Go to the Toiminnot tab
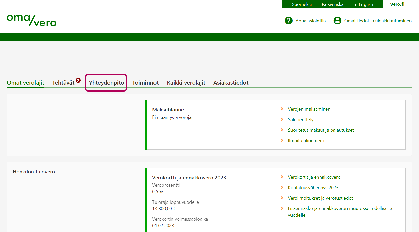 pos(145,83)
